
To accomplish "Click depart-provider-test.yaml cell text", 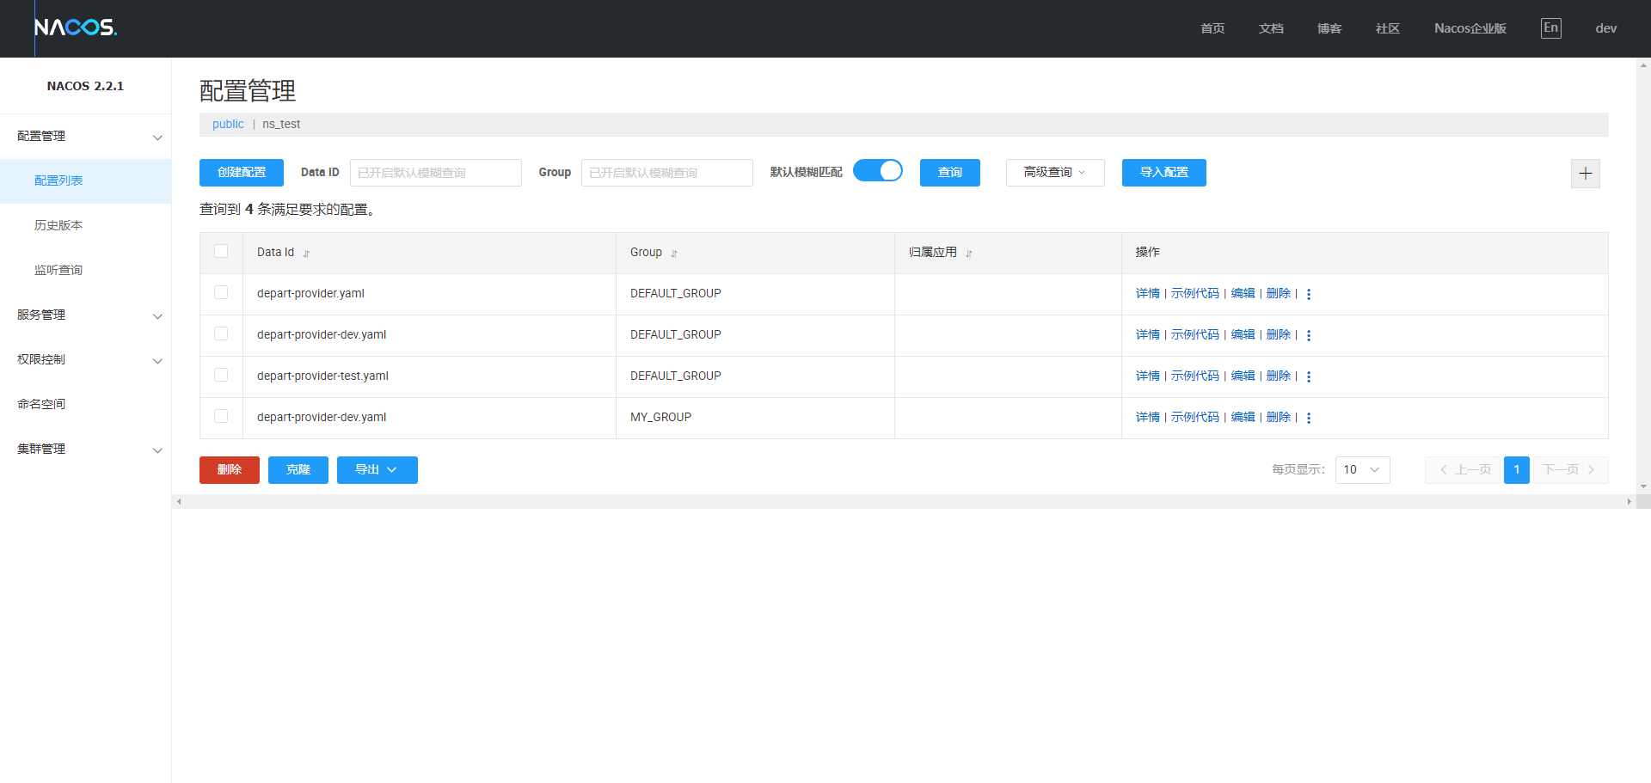I will pos(322,376).
